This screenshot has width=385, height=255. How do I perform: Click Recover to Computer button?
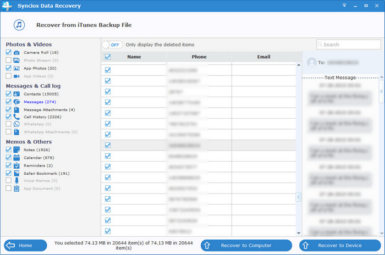[x=246, y=246]
